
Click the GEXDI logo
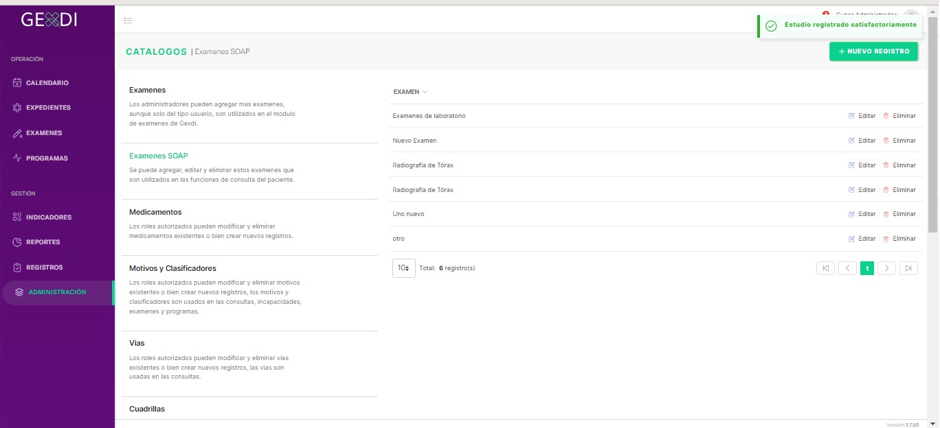click(x=49, y=20)
